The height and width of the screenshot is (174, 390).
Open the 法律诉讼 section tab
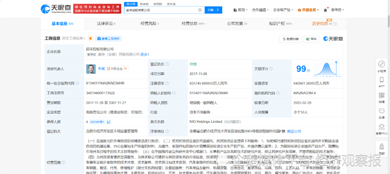click(106, 24)
